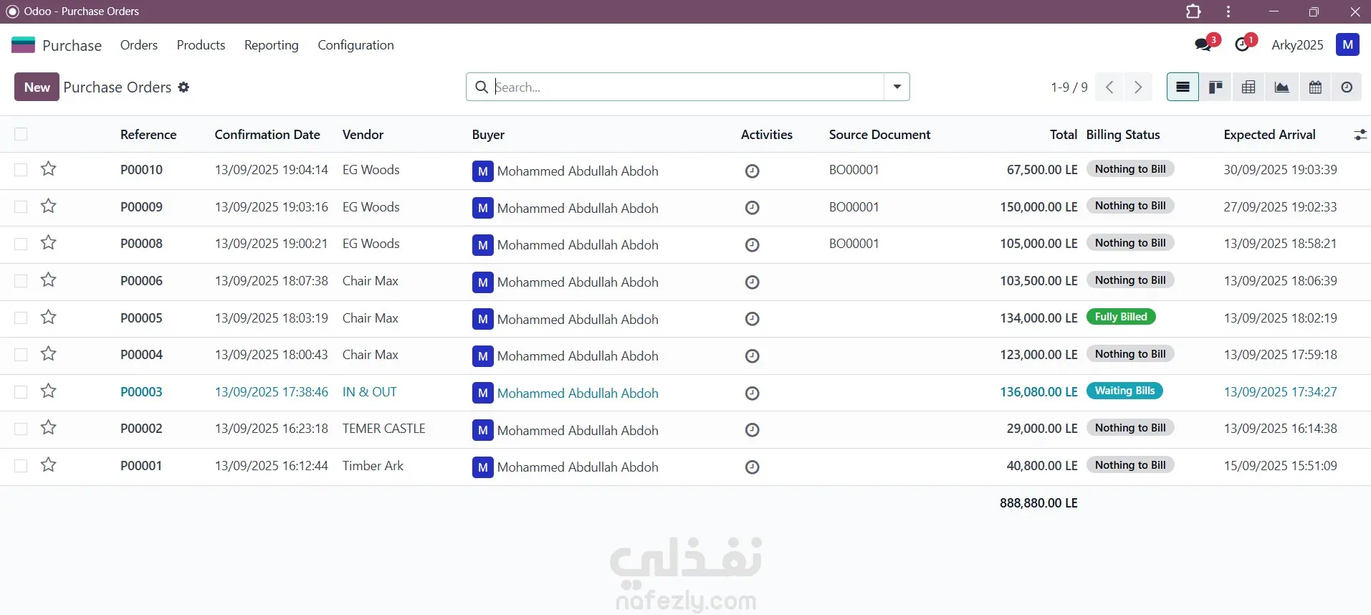Click confirmation date 13/09/2025 18:07:38
The height and width of the screenshot is (615, 1371).
point(272,281)
